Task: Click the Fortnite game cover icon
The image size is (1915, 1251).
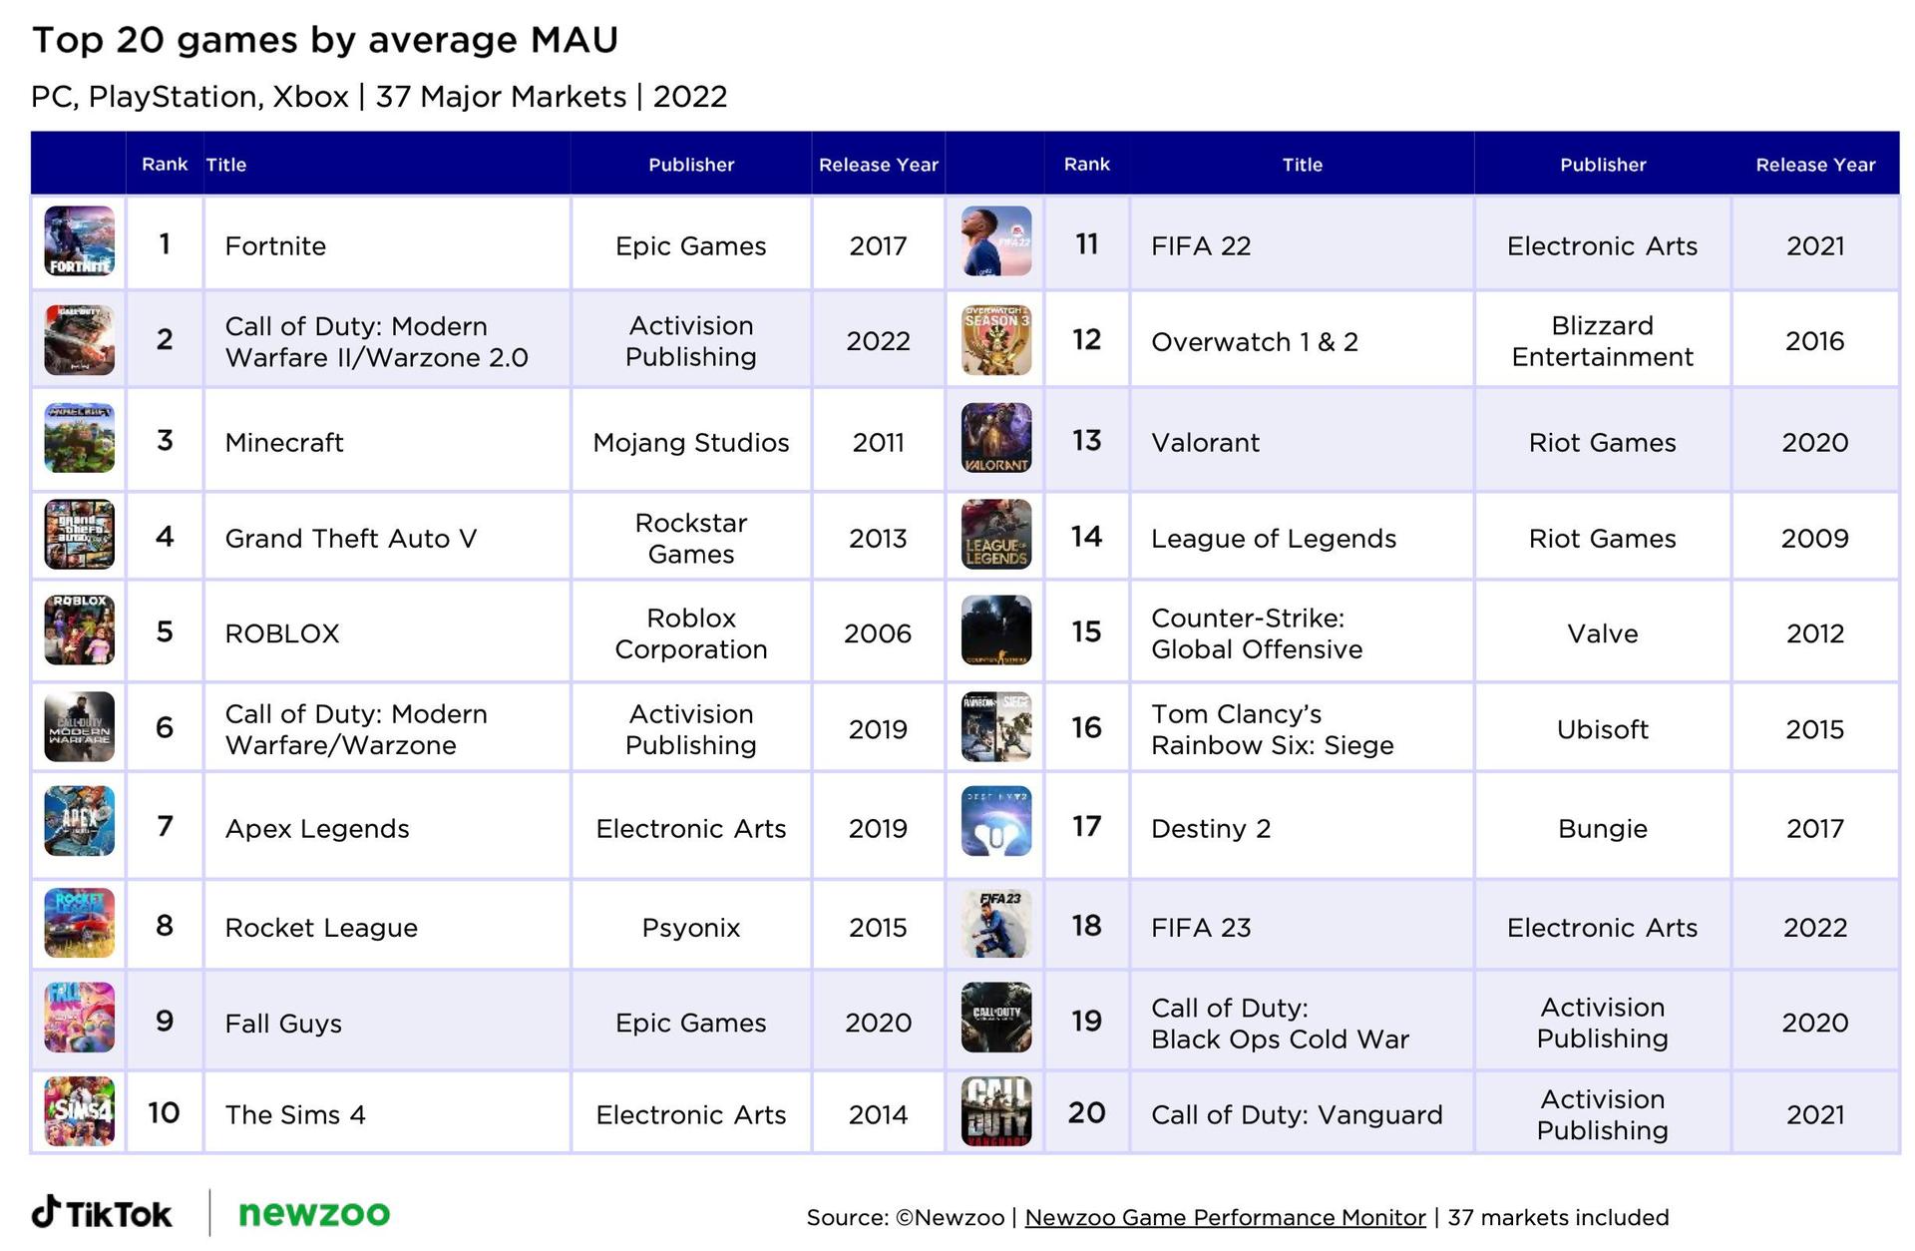Action: click(79, 241)
